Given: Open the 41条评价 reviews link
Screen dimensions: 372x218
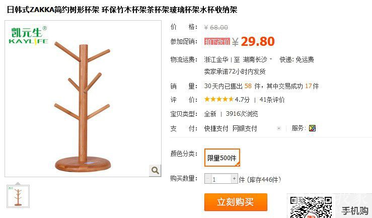Looking at the screenshot, I should pyautogui.click(x=272, y=100).
